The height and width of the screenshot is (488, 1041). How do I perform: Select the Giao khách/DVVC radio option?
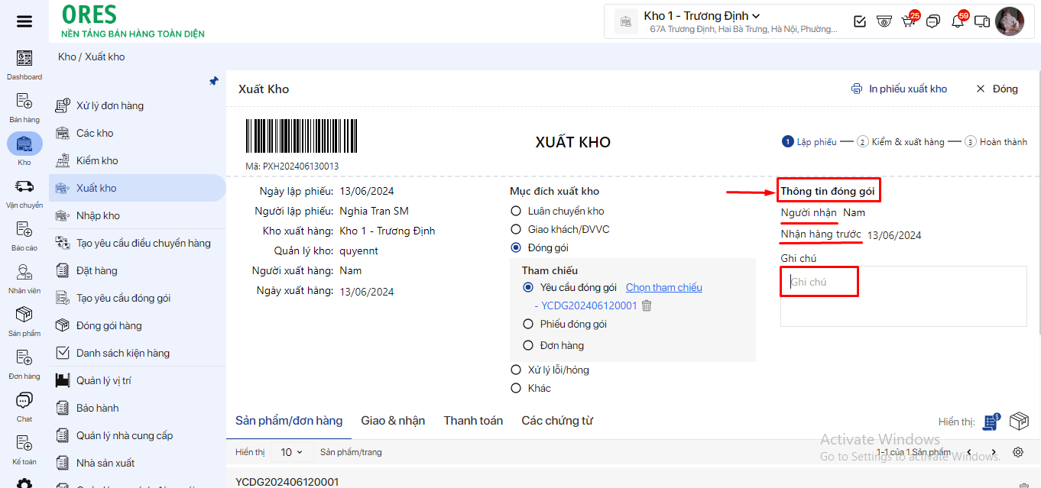(x=516, y=229)
